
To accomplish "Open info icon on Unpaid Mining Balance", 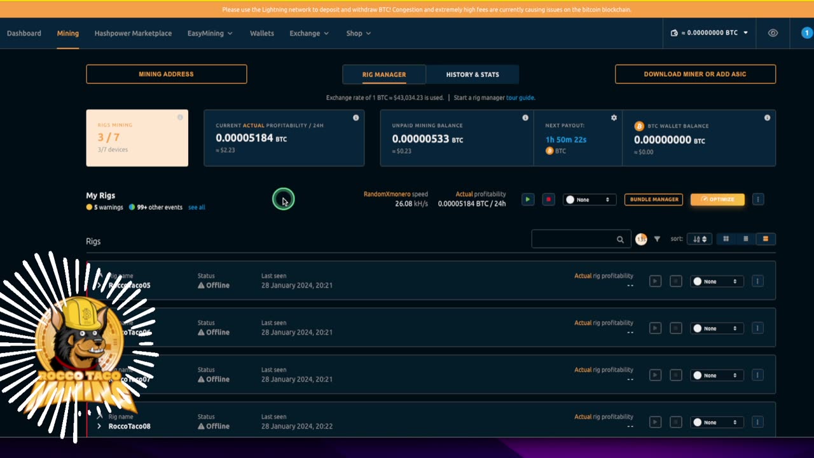I will [x=525, y=118].
